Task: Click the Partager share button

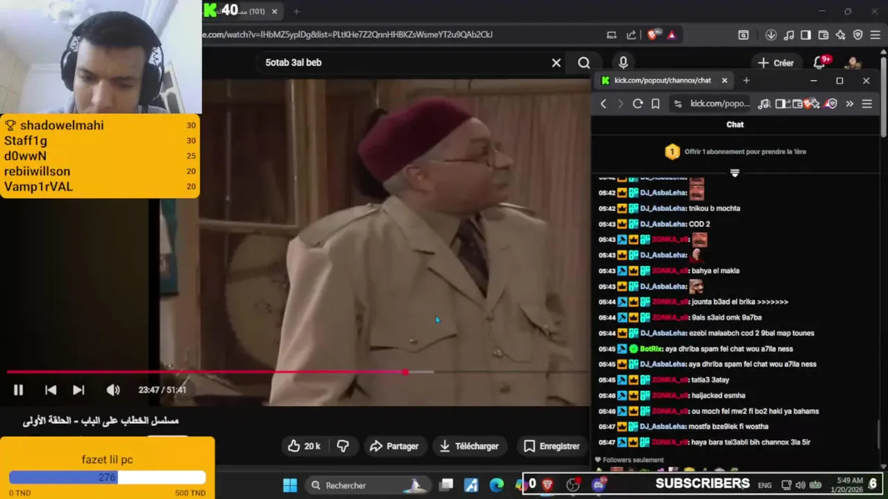Action: [393, 446]
